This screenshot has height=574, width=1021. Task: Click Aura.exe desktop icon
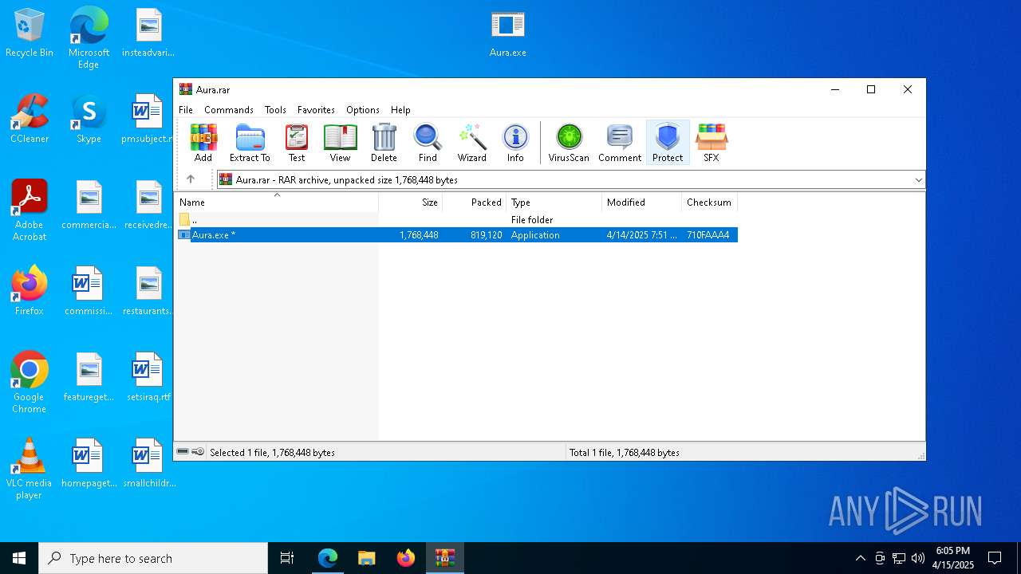(508, 35)
